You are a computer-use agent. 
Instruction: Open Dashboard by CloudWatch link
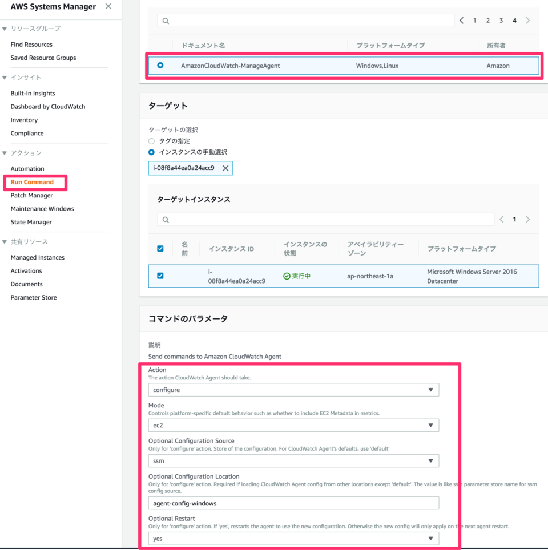coord(48,106)
